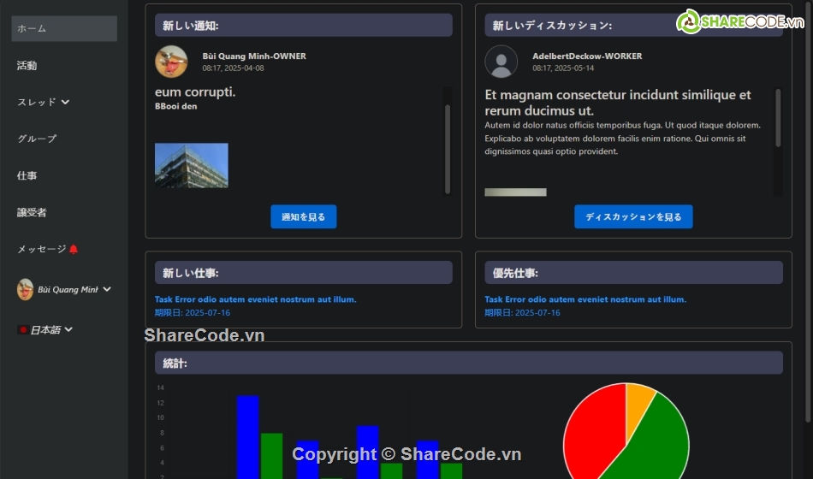
Task: Click the Japan flag icon
Action: [x=23, y=329]
